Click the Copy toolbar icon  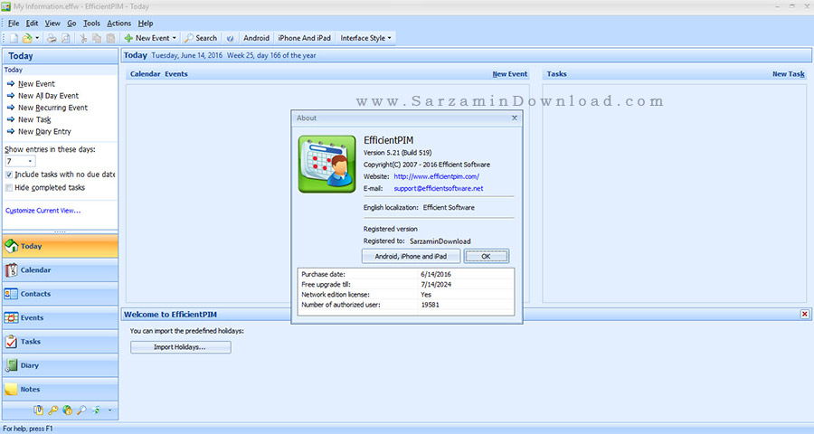tap(97, 38)
